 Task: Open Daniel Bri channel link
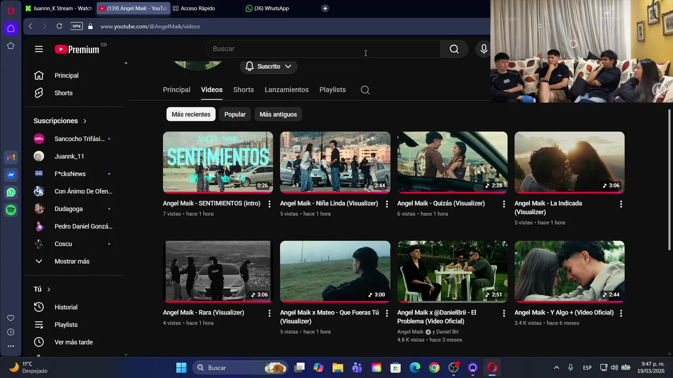pos(447,332)
